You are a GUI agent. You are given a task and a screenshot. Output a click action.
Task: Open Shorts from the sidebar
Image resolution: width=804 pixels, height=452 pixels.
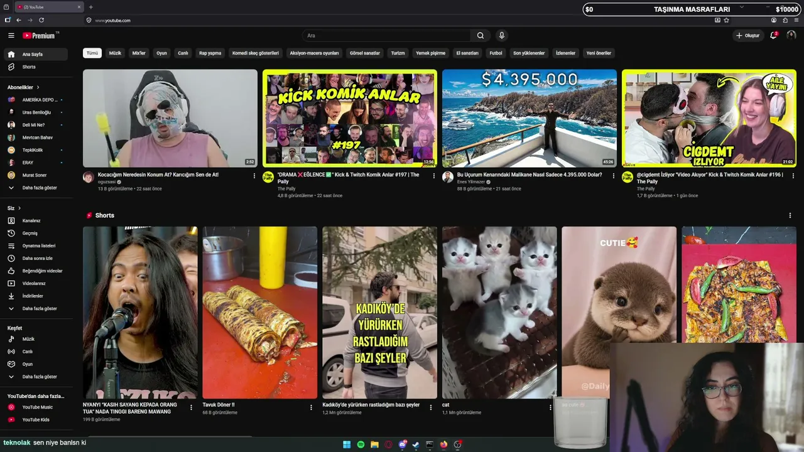37,67
